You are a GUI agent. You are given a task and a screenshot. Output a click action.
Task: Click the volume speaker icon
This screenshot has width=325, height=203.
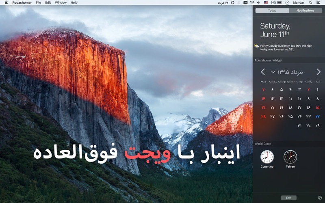[x=258, y=2]
